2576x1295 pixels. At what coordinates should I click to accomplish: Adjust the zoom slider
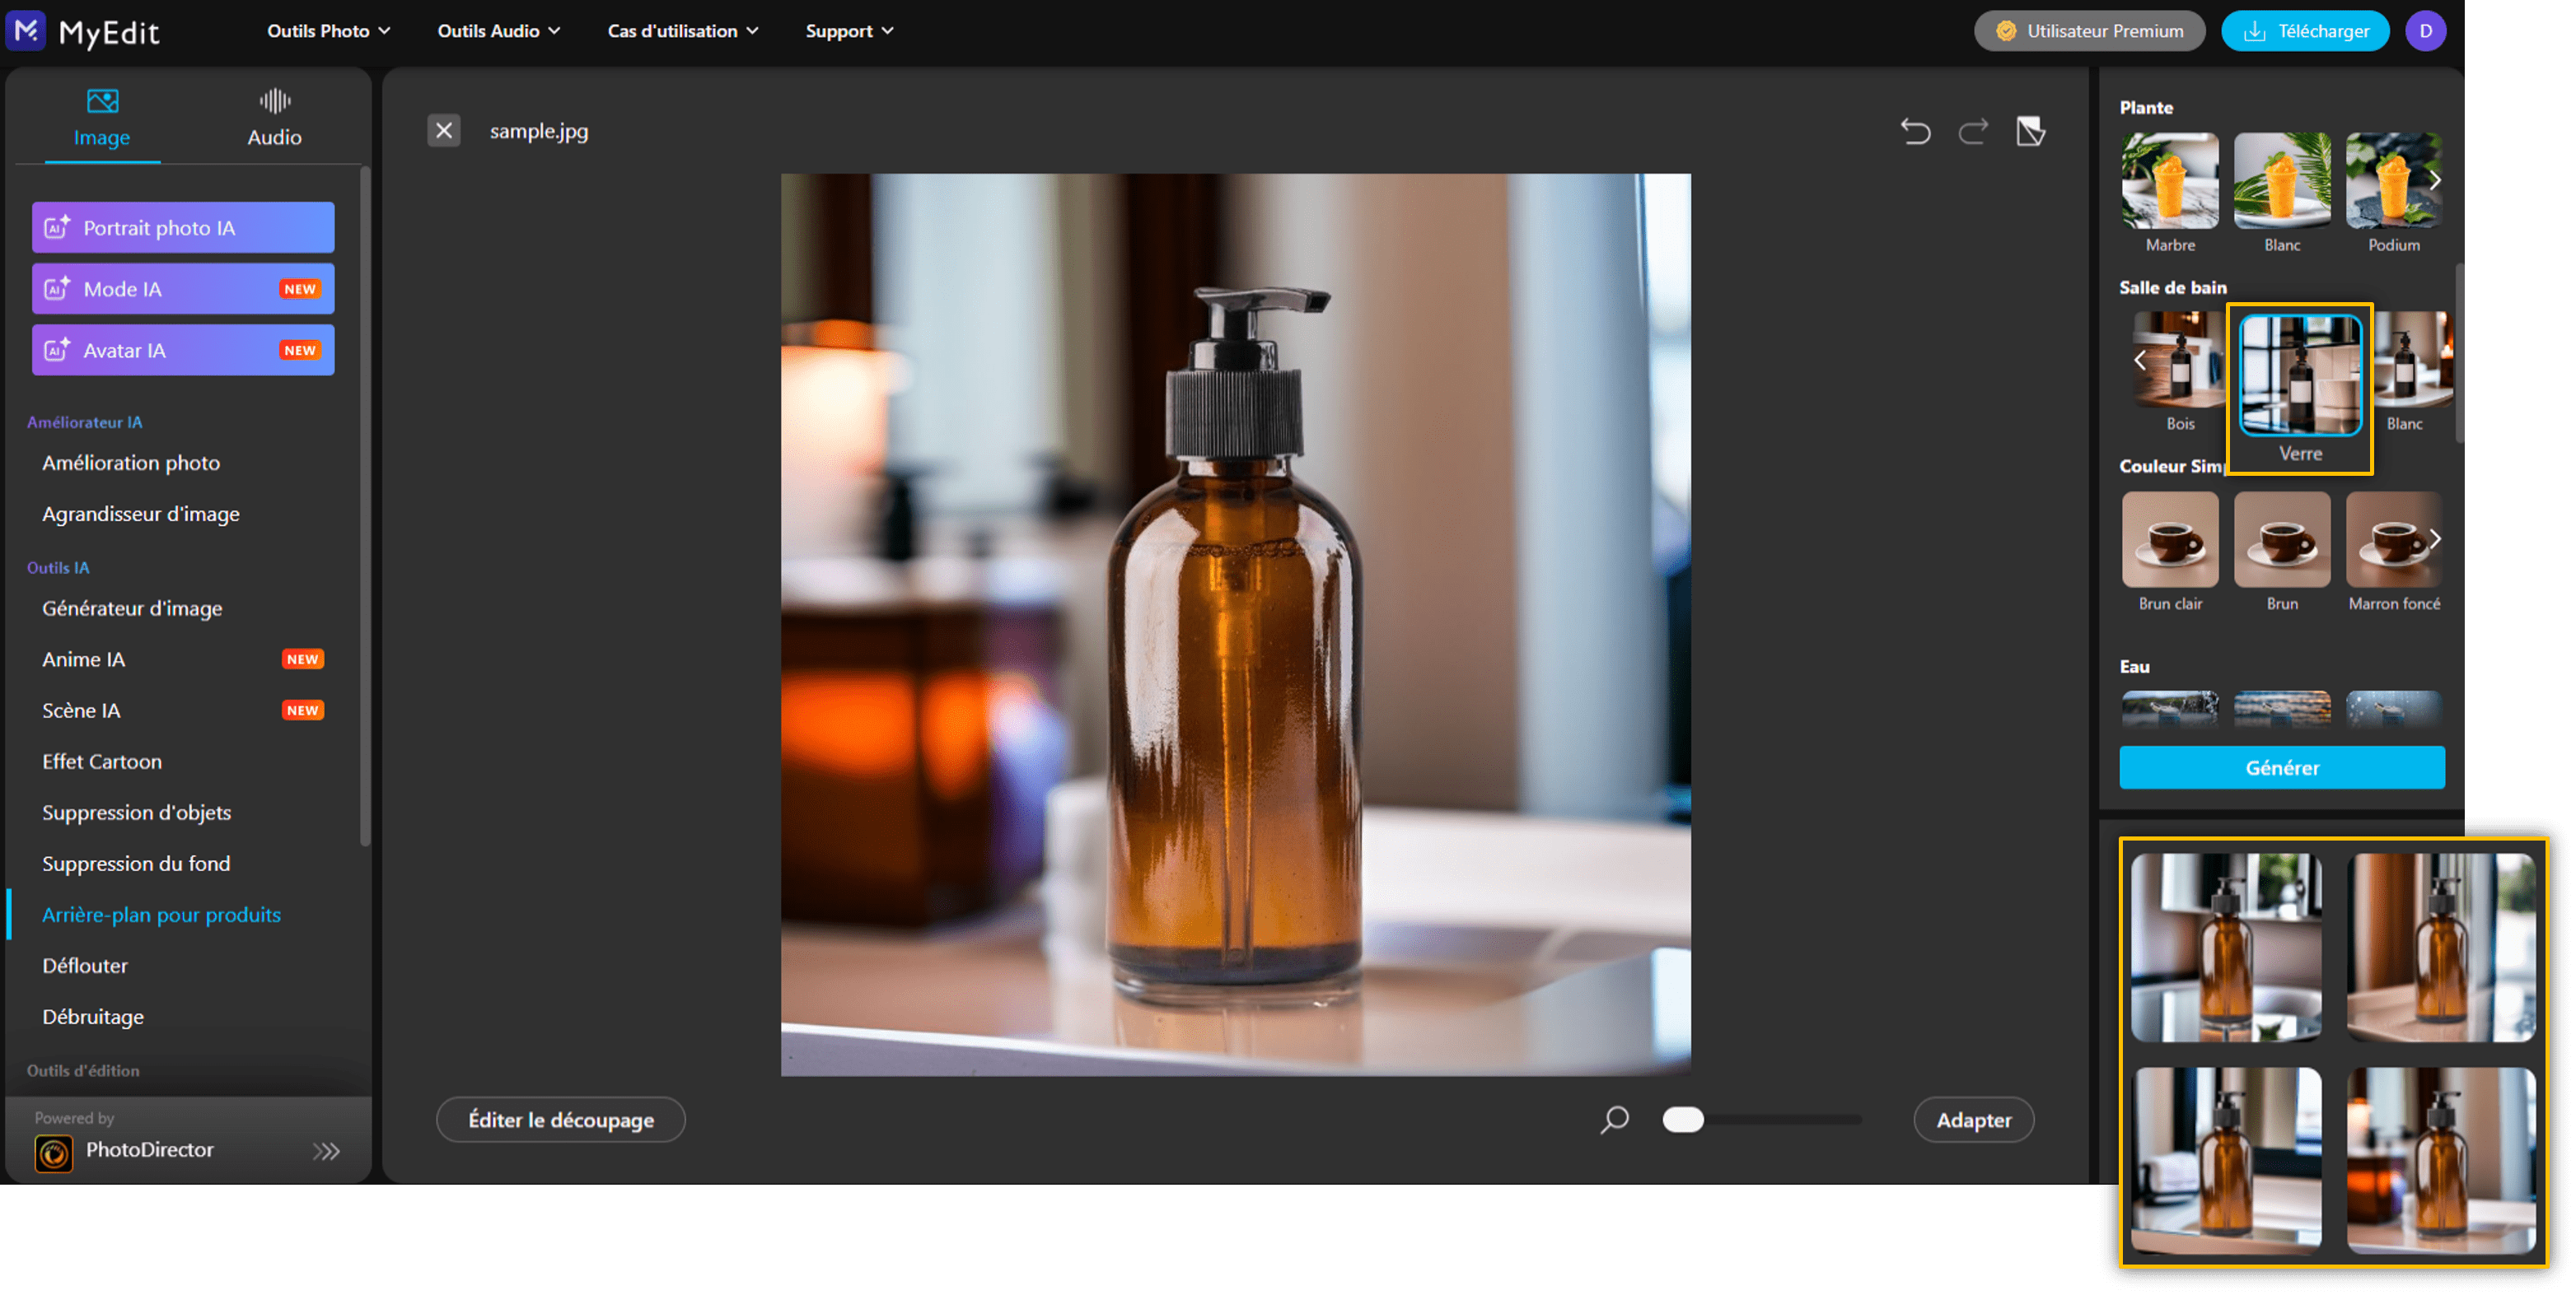pos(1683,1120)
